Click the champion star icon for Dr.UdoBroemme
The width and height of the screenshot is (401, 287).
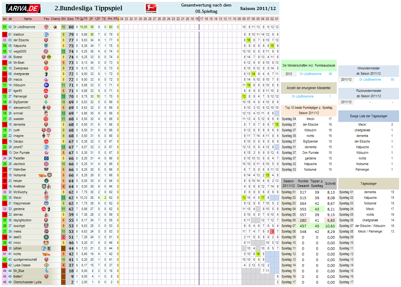(x=55, y=27)
